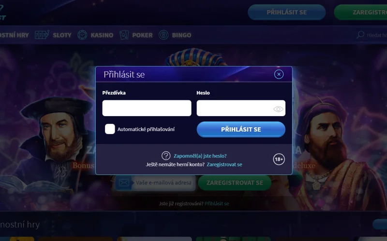Submit with blue PŘIHLÁSIT SE dialog button
Screen dimensions: 387x241
pyautogui.click(x=241, y=129)
